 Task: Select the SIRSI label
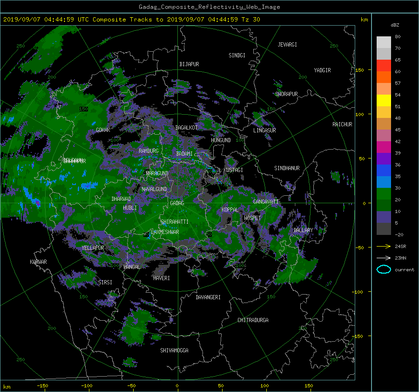click(105, 282)
